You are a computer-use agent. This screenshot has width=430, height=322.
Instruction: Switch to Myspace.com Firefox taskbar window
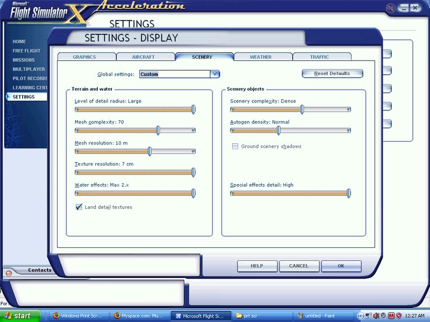(x=141, y=316)
